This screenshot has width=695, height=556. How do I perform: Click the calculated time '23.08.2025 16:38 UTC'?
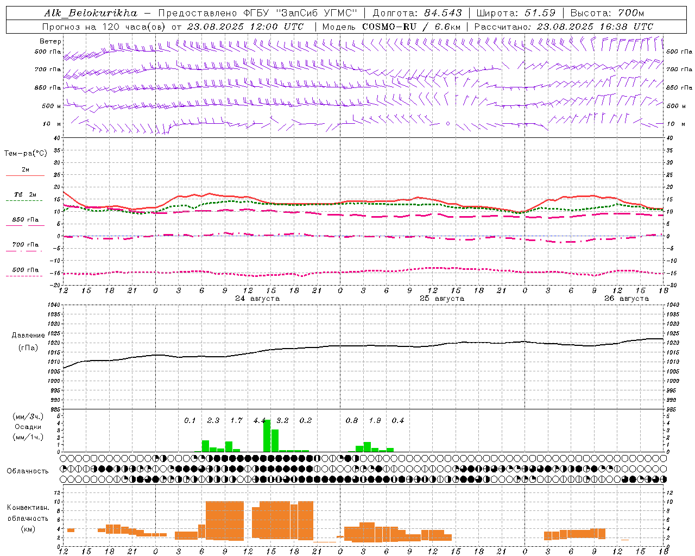pyautogui.click(x=595, y=27)
